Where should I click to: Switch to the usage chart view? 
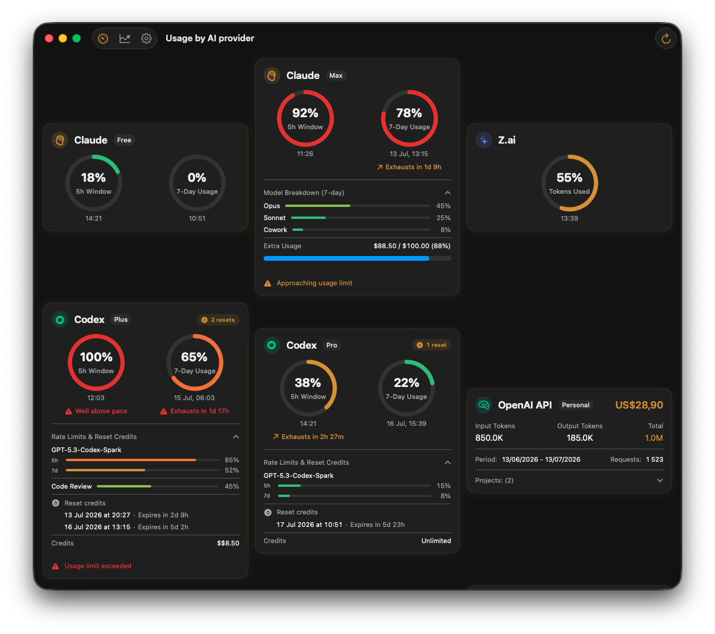pos(124,38)
